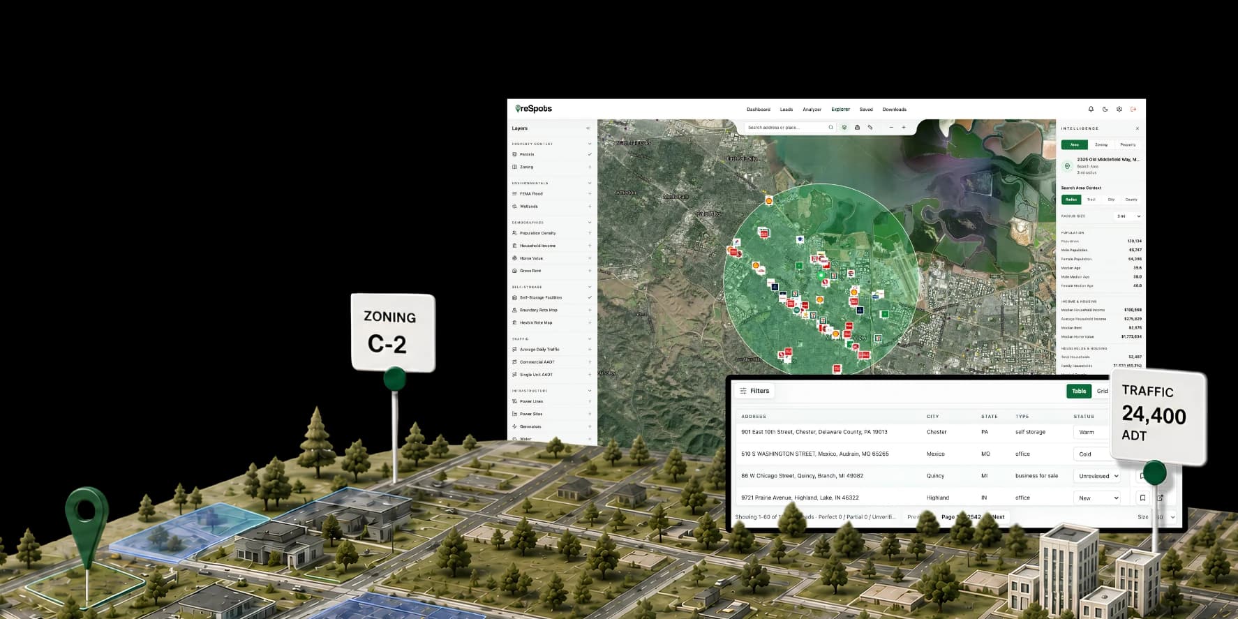The height and width of the screenshot is (619, 1238).
Task: Go to Next page of leads
Action: [998, 517]
